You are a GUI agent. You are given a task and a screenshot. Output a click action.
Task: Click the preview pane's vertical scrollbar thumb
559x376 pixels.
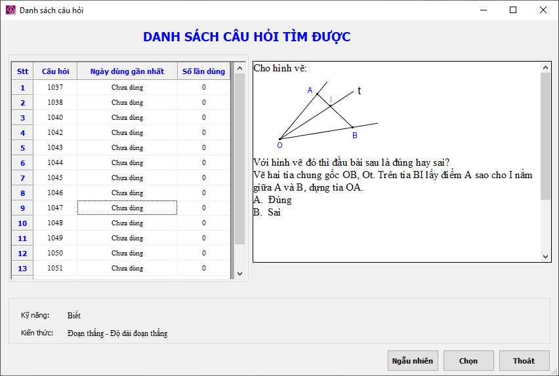545,136
